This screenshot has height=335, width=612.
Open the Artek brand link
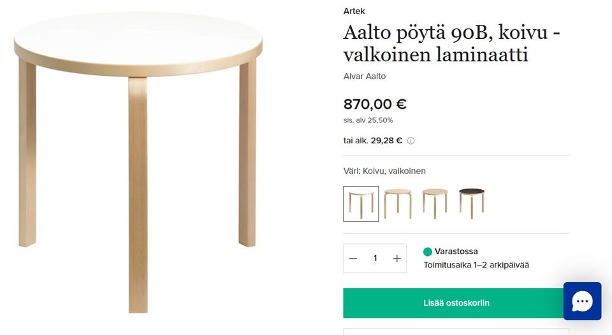[x=354, y=11]
